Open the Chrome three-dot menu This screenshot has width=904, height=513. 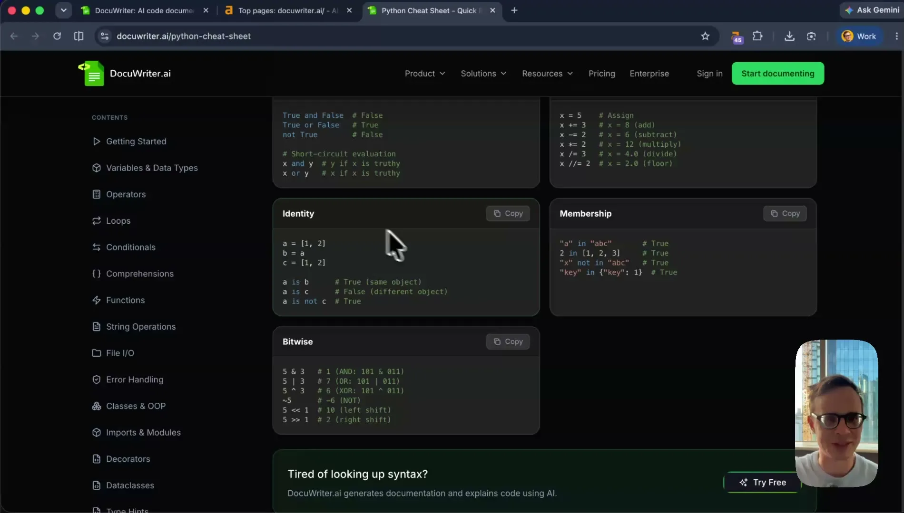click(896, 36)
